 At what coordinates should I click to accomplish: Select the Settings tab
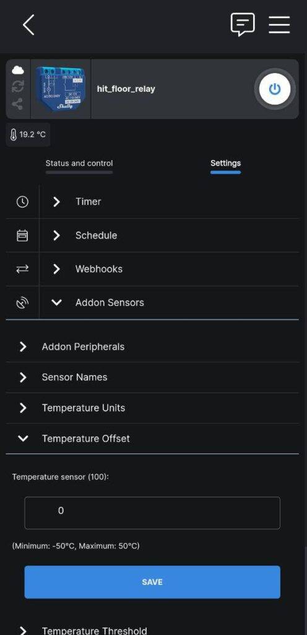[x=225, y=163]
